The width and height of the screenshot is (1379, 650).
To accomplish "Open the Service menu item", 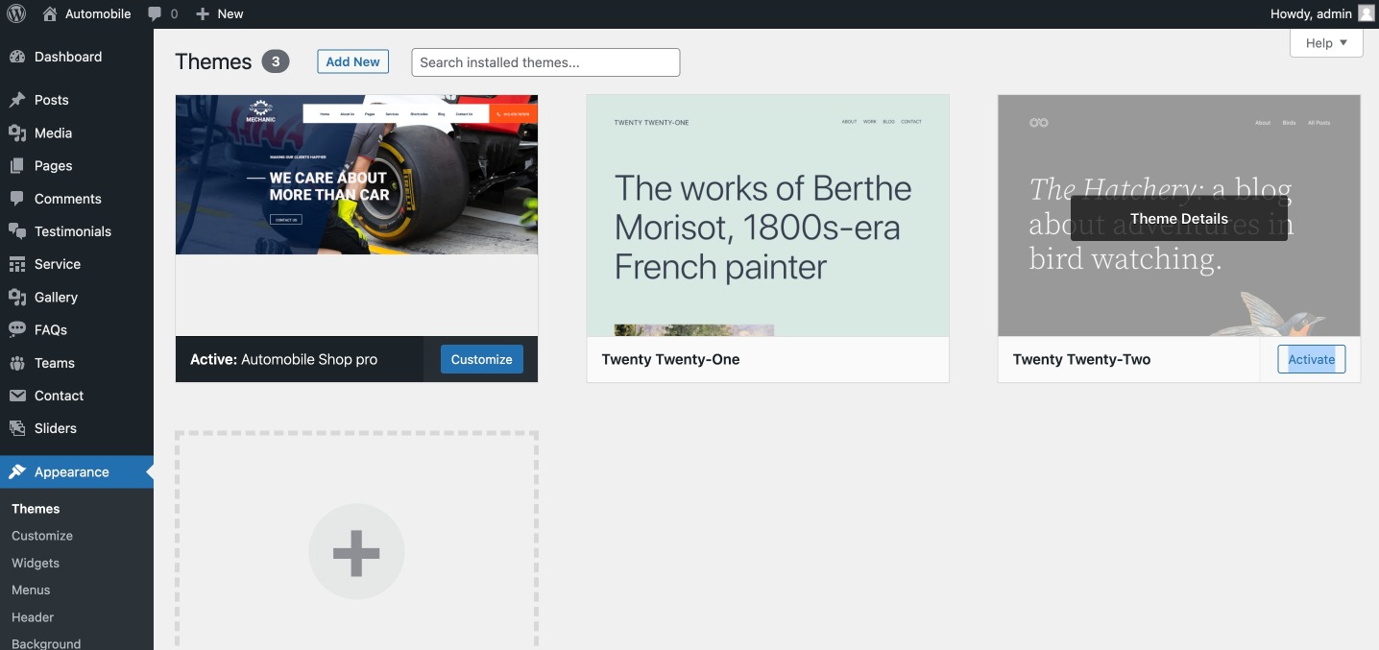I will click(x=77, y=264).
